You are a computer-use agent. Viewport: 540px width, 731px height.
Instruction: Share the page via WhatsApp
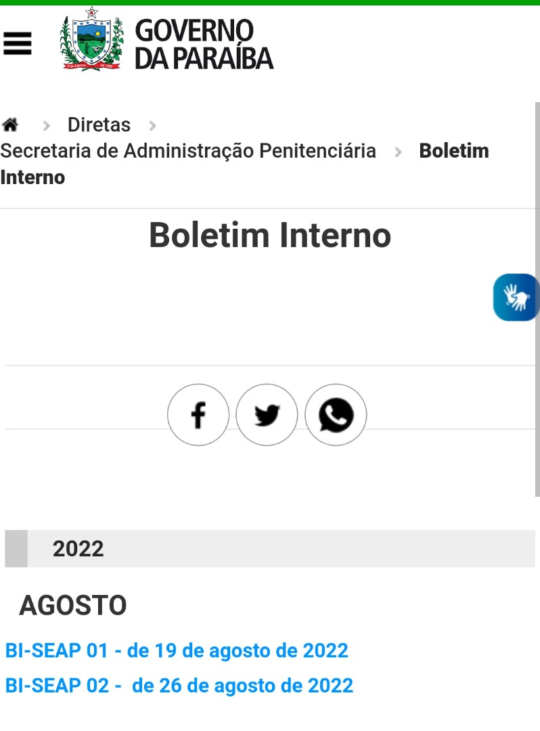[336, 415]
